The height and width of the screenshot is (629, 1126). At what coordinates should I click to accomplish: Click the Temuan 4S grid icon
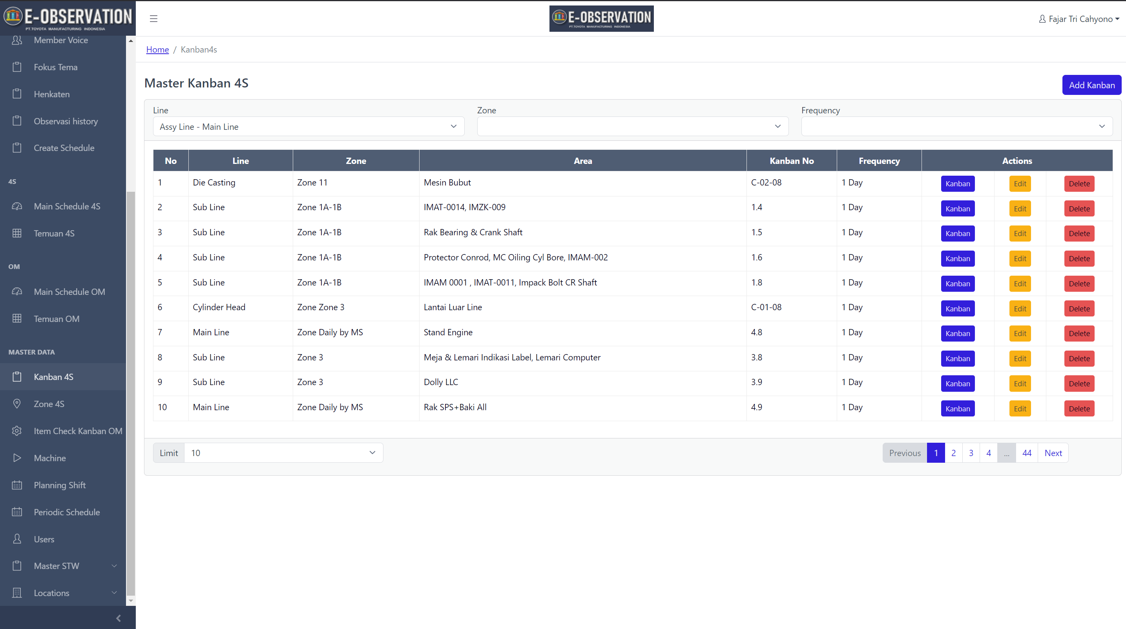(17, 233)
